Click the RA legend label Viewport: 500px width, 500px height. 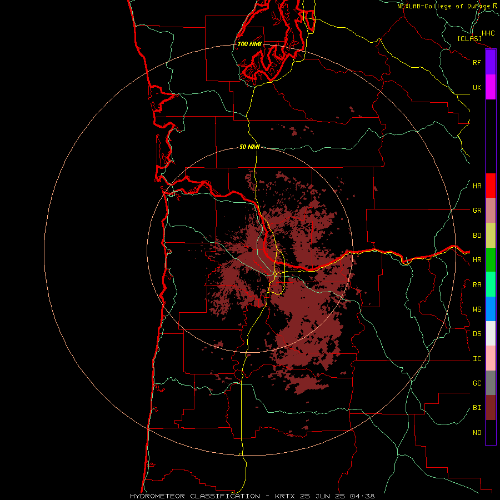tap(477, 285)
